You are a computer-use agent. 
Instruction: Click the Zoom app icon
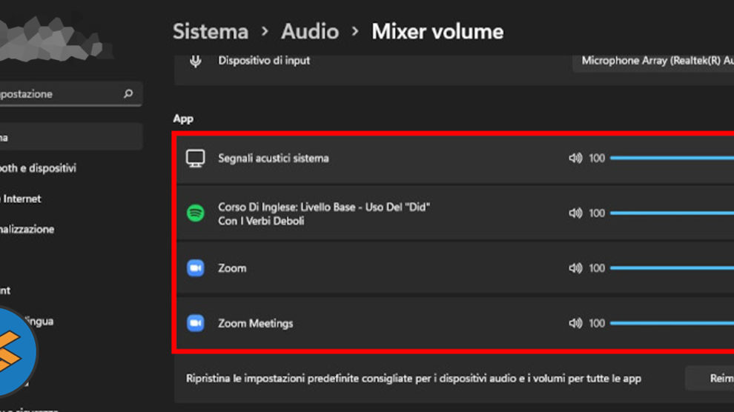tap(195, 268)
